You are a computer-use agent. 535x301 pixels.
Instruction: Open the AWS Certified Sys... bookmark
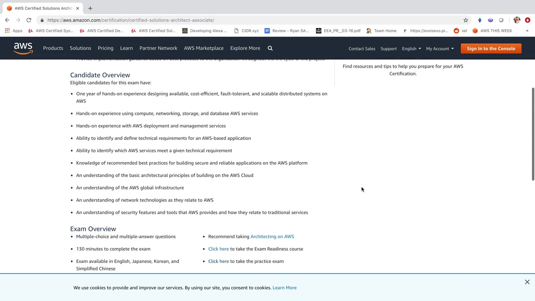tap(51, 31)
